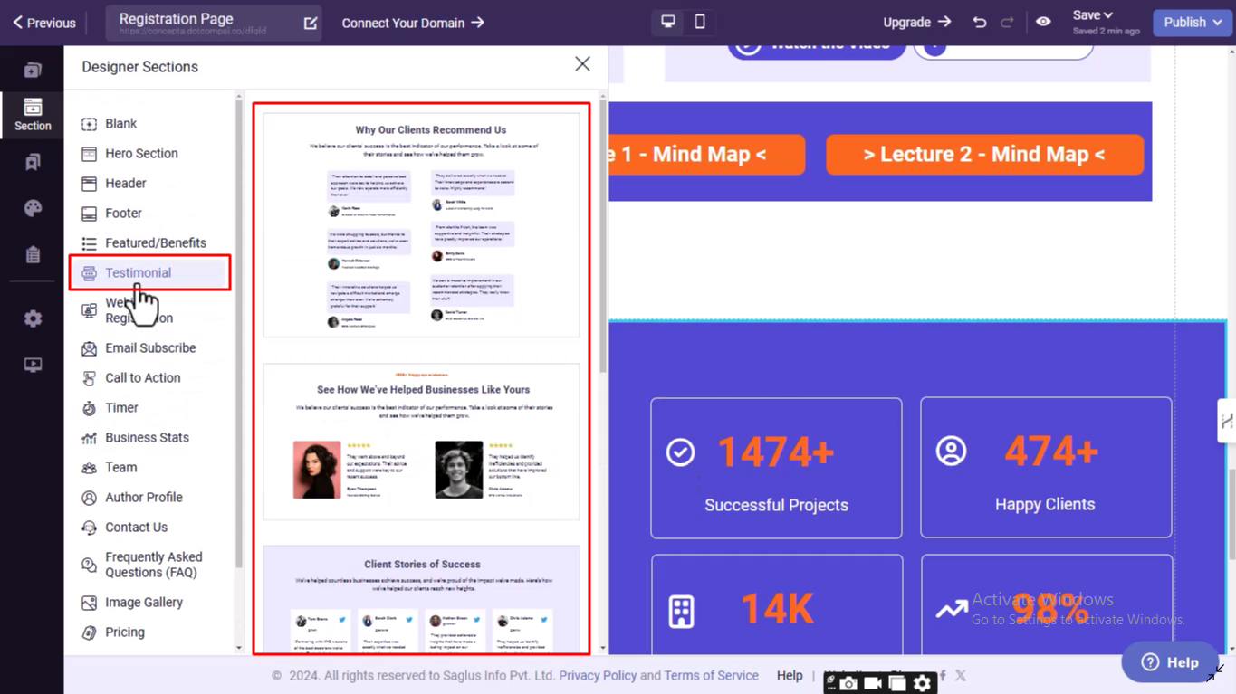The height and width of the screenshot is (694, 1236).
Task: Choose 'Client Stories of Success' template
Action: pyautogui.click(x=421, y=598)
